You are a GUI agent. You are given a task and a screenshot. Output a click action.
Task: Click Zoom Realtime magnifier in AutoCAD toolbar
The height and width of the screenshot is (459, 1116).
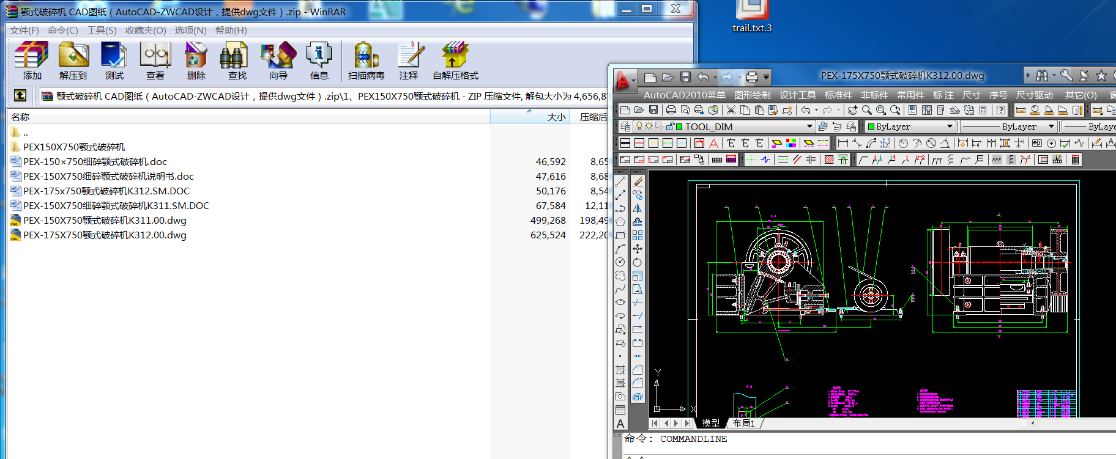click(867, 110)
